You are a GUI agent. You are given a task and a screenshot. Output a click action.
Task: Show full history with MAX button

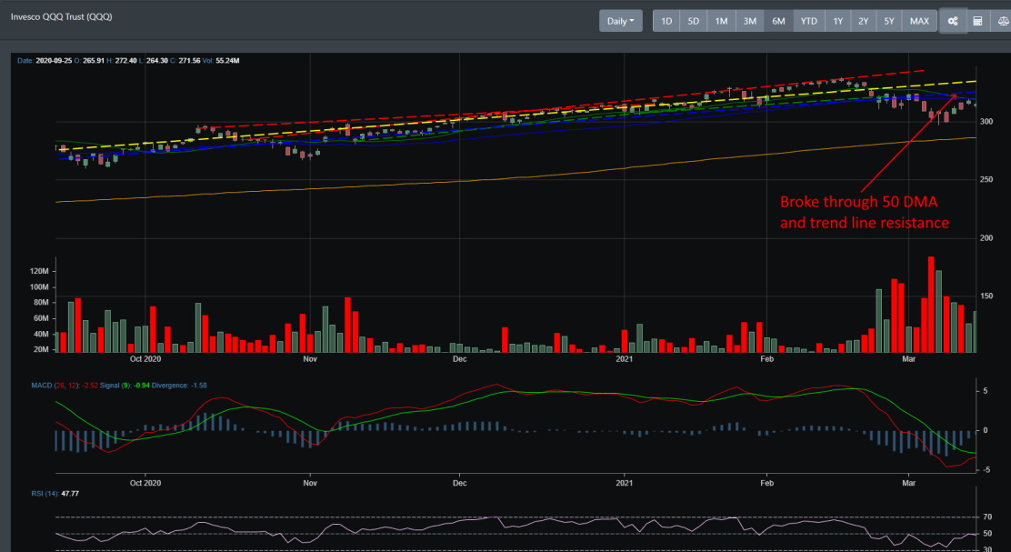click(919, 21)
